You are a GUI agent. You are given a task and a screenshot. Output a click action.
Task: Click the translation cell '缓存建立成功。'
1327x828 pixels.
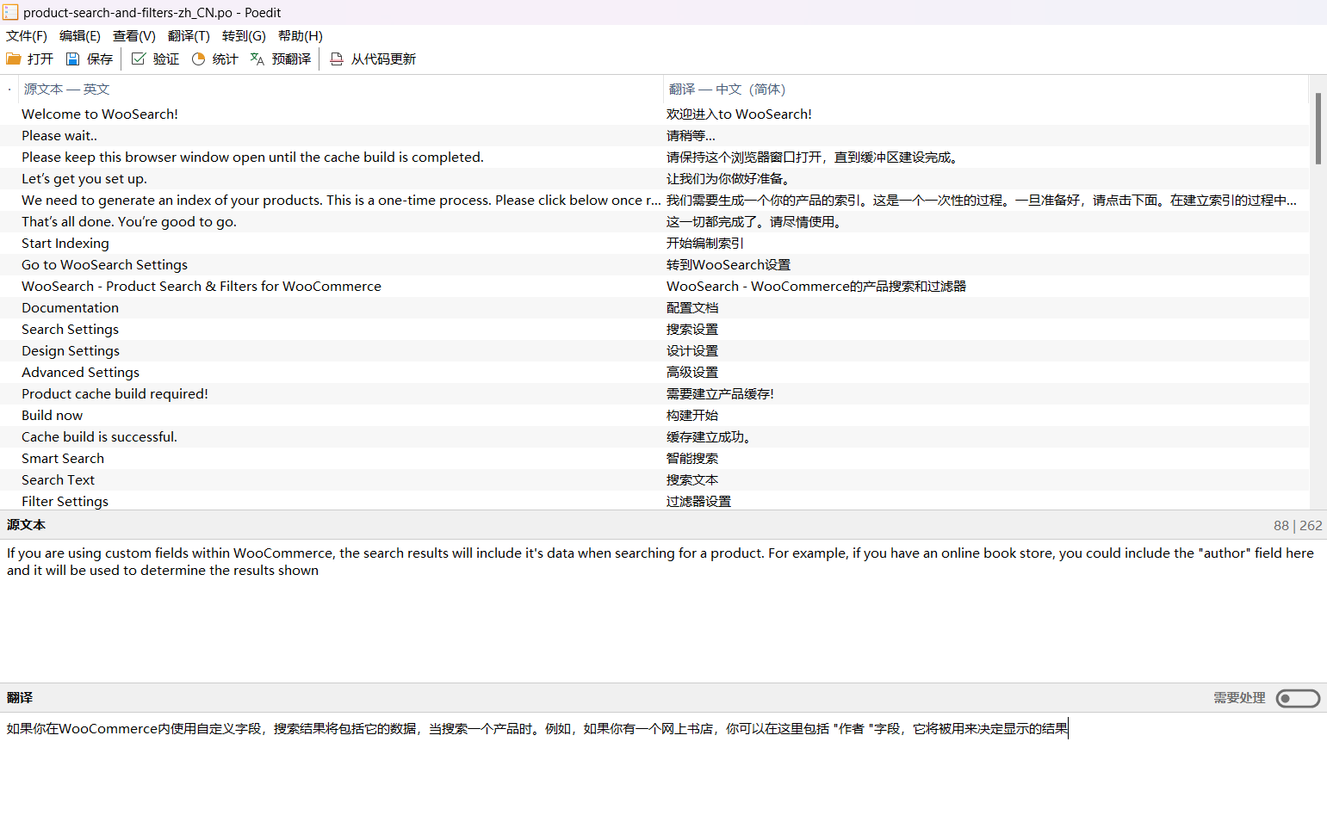point(709,436)
